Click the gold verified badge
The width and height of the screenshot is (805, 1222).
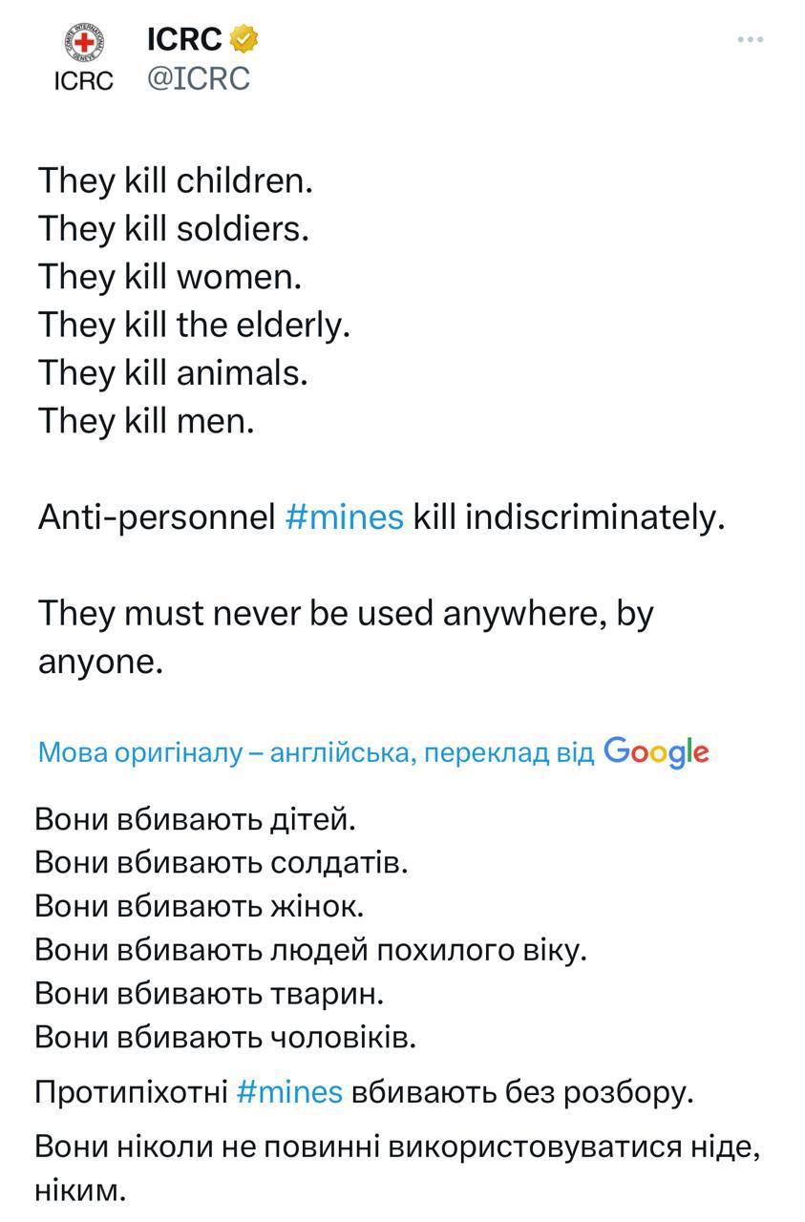pos(244,39)
